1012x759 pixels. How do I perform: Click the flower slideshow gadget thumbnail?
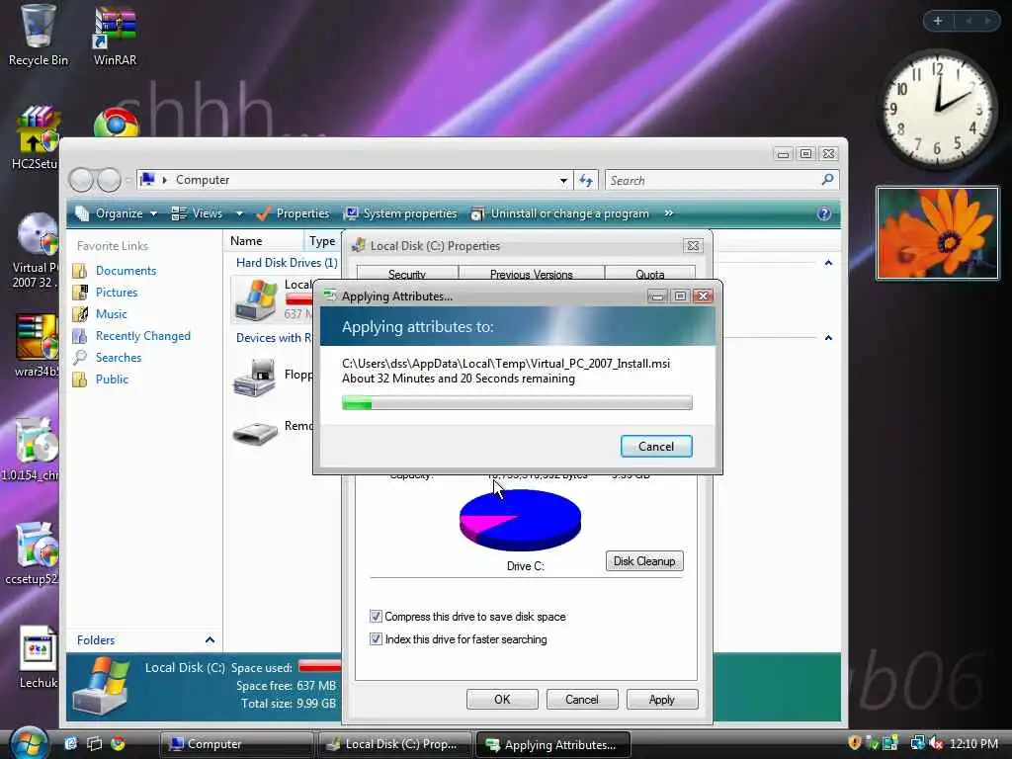tap(937, 233)
